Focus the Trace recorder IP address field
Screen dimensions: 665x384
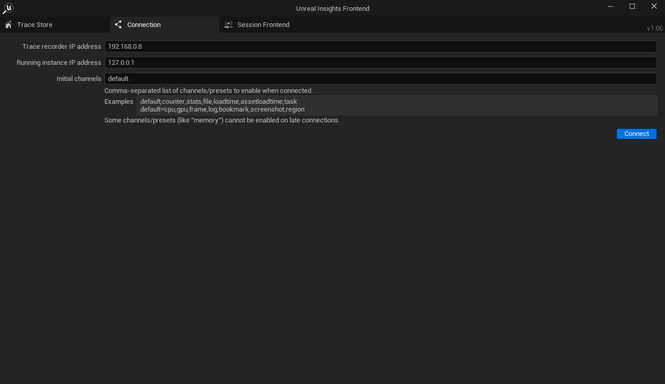coord(380,47)
